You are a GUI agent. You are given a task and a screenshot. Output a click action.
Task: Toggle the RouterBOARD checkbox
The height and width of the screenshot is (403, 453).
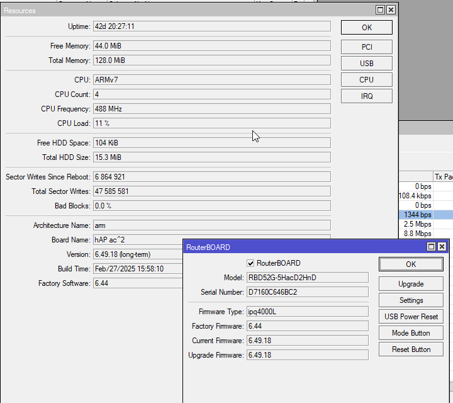coord(250,263)
